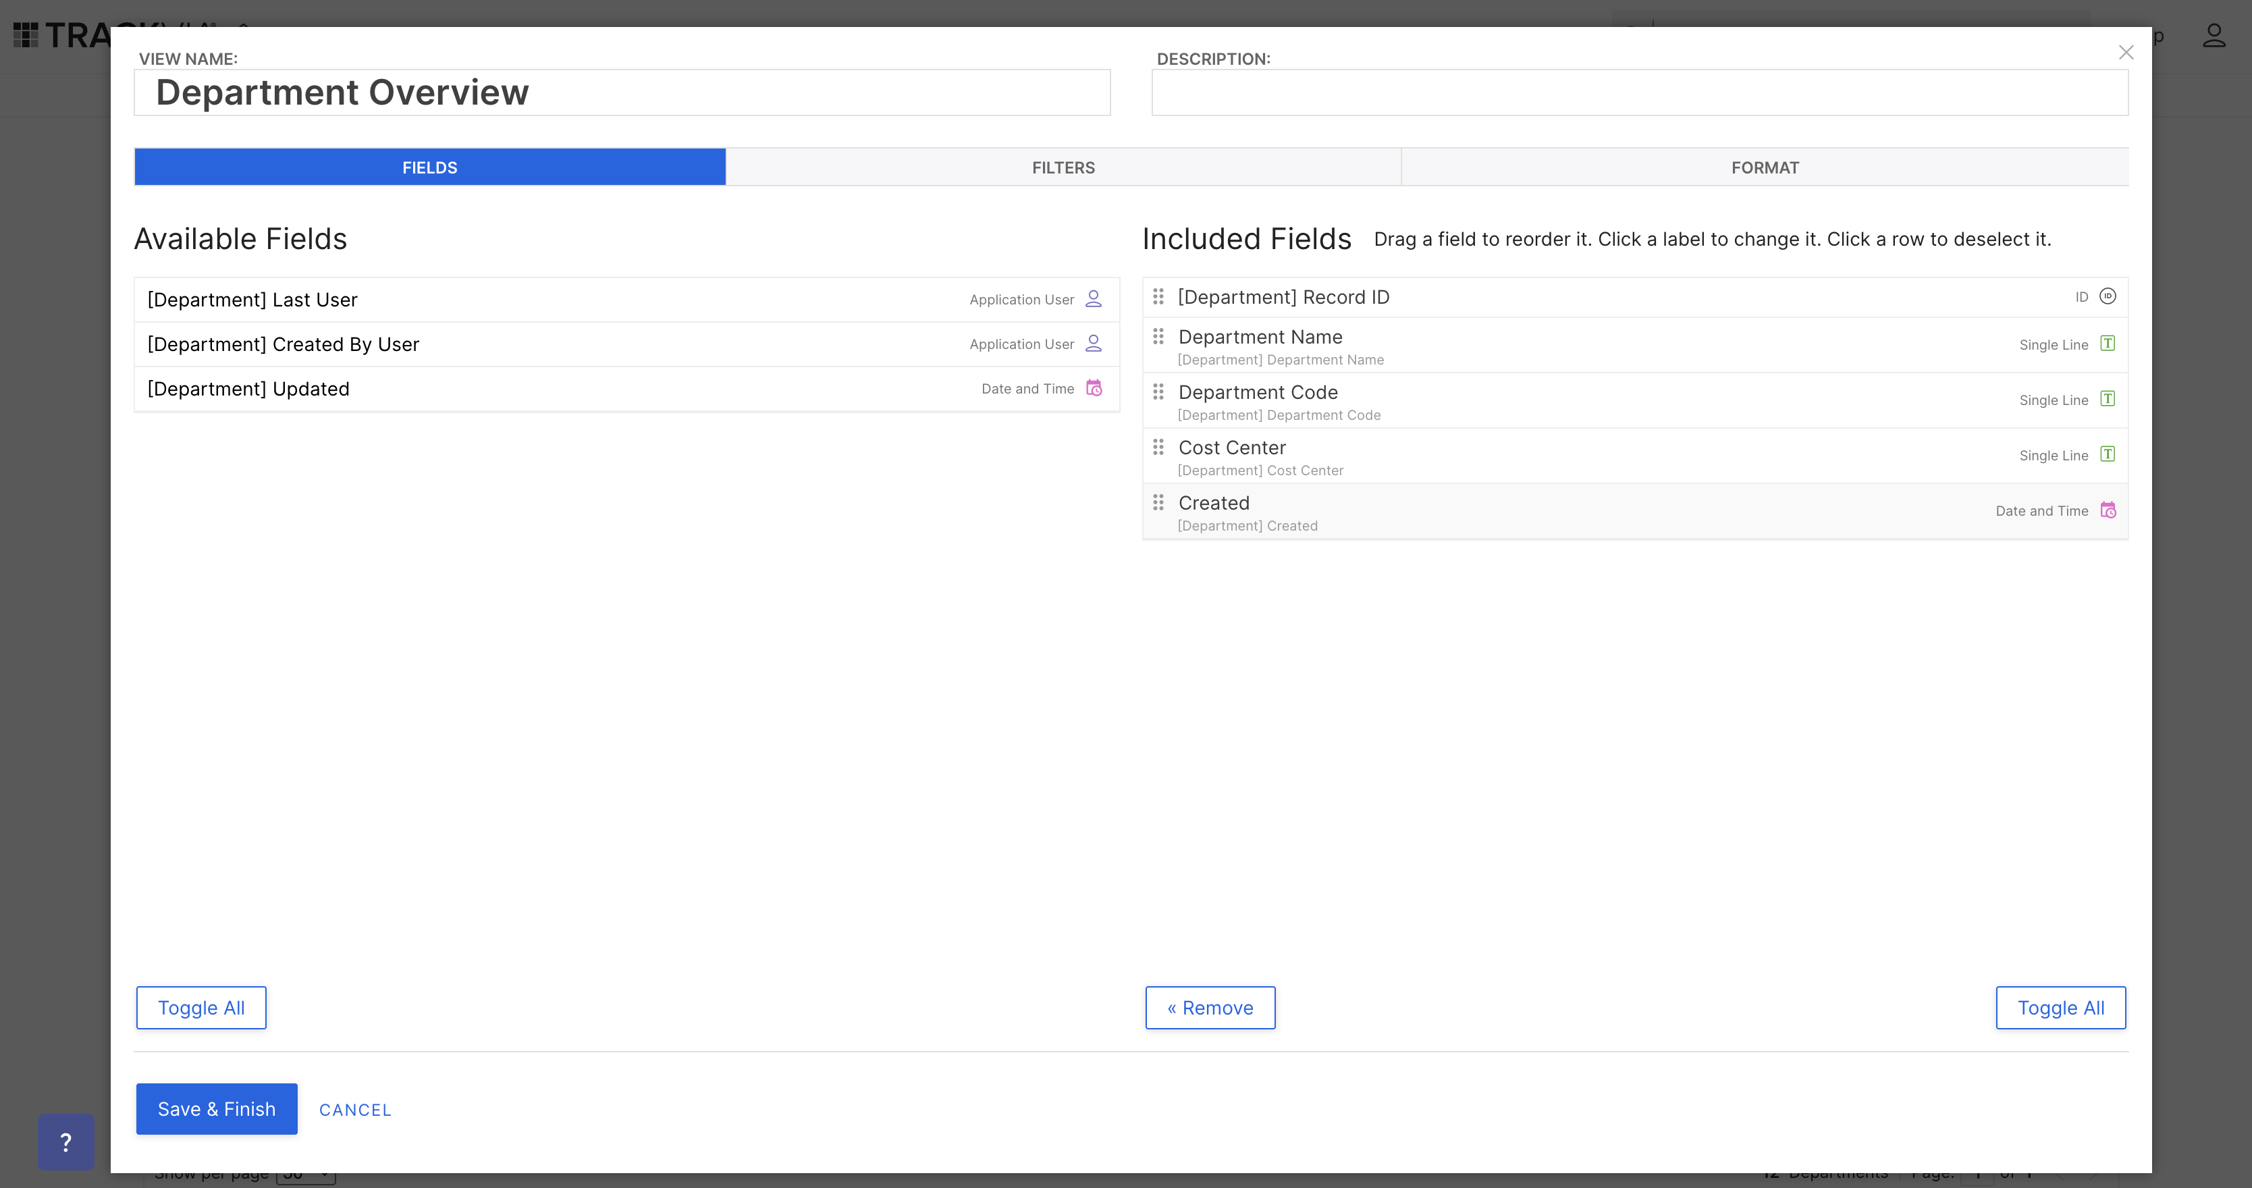Click Date and Time type on Updated row
Viewport: 2252px width, 1188px height.
click(x=1027, y=388)
